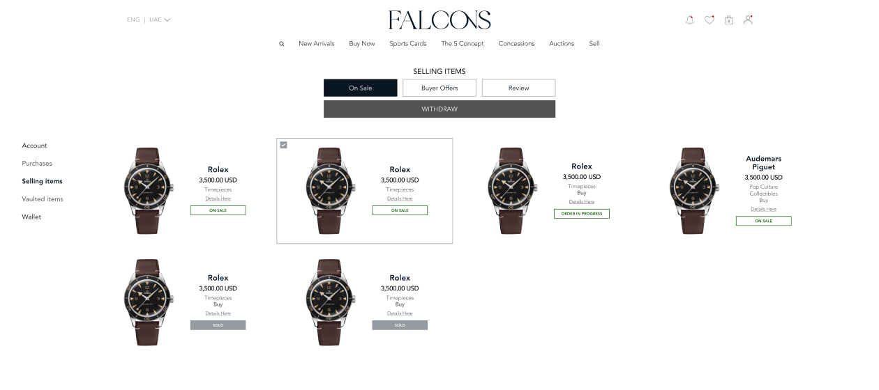Open the ENG language selector
Screen dimensions: 879x390
coord(133,19)
